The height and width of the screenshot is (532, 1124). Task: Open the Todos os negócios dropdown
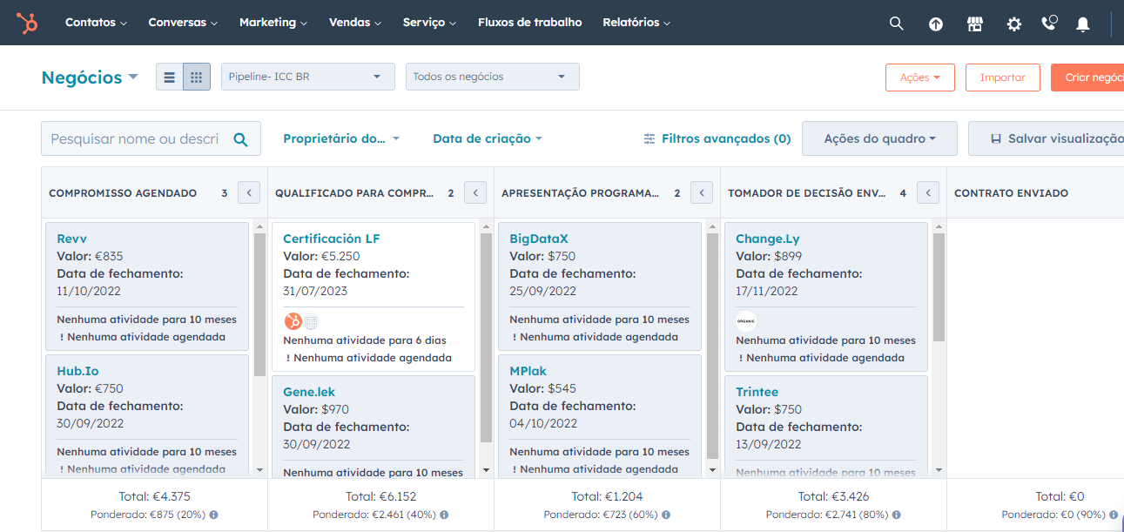[x=492, y=76]
